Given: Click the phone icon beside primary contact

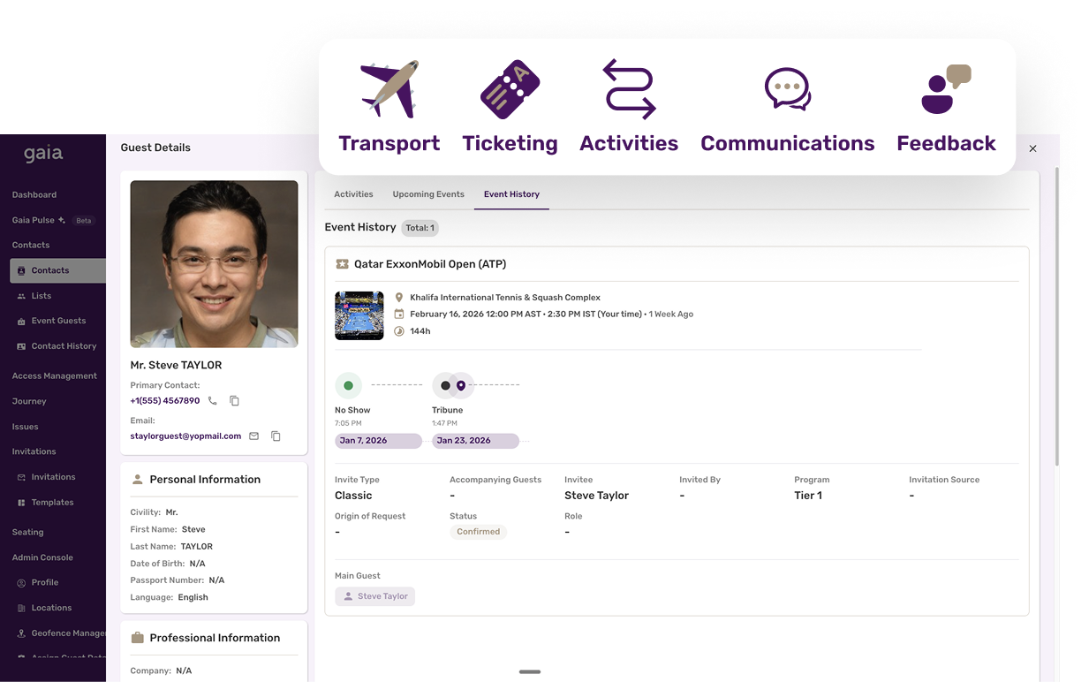Looking at the screenshot, I should (x=213, y=401).
